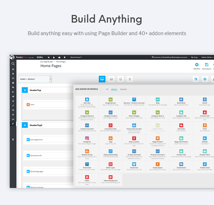Pick the Twitter Feed addon

[205, 167]
